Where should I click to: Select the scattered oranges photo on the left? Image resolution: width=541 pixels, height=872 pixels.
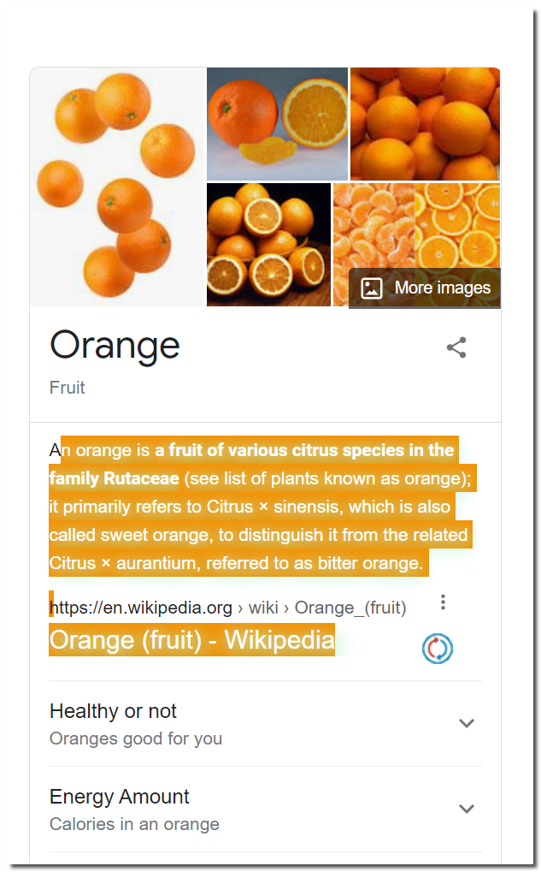117,187
